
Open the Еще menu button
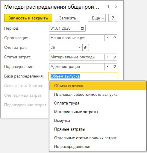point(97,18)
